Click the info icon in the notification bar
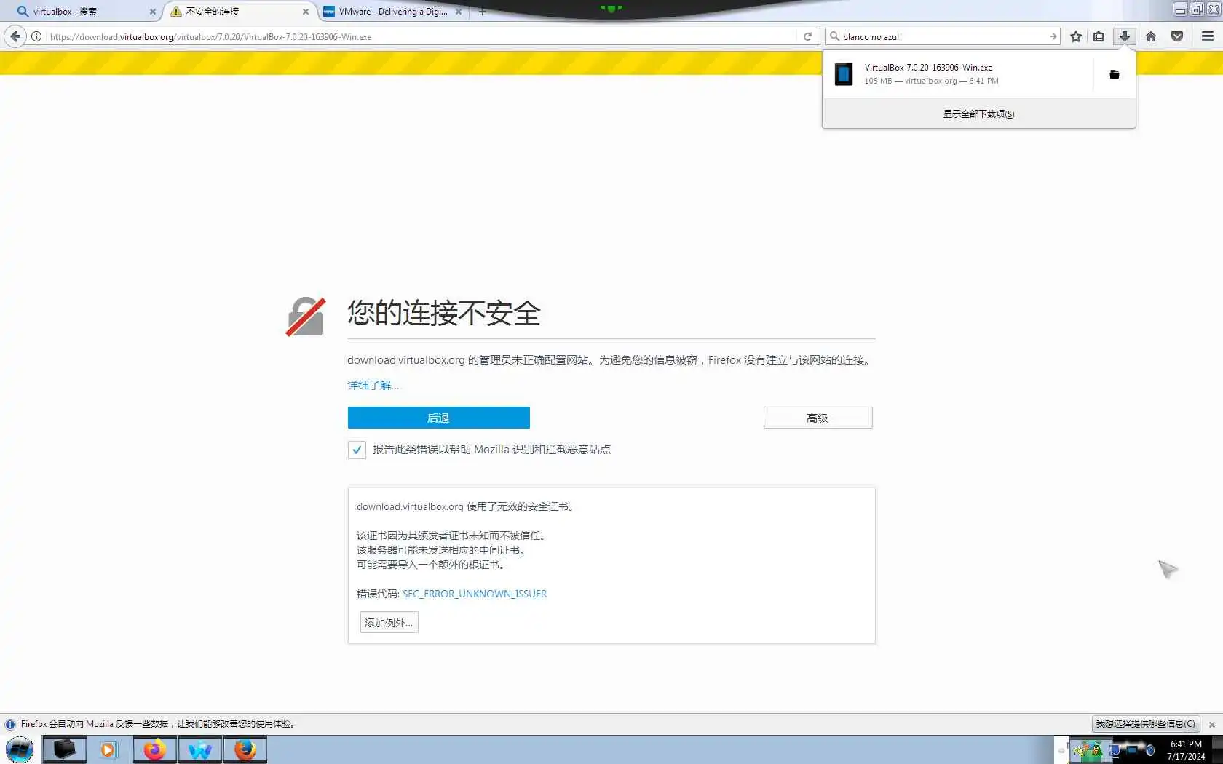 (10, 724)
